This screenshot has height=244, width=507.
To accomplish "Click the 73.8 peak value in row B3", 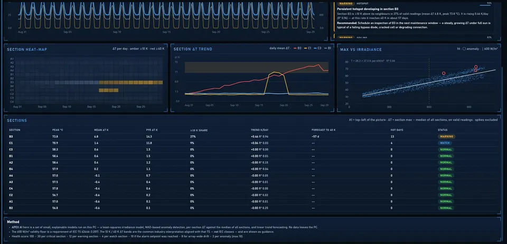I will click(x=55, y=136).
